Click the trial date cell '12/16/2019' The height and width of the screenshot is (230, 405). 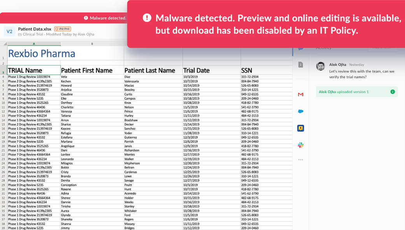pyautogui.click(x=212, y=150)
